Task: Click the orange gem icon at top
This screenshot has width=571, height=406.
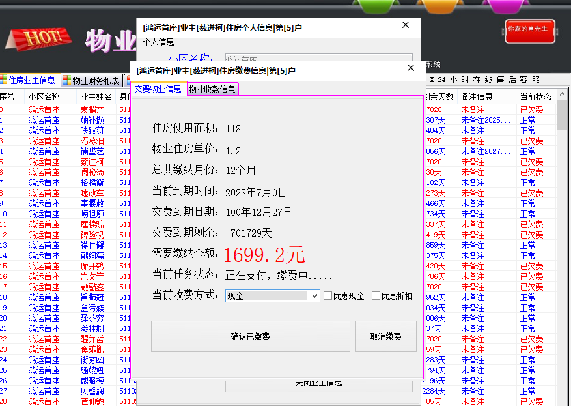Action: 440,7
